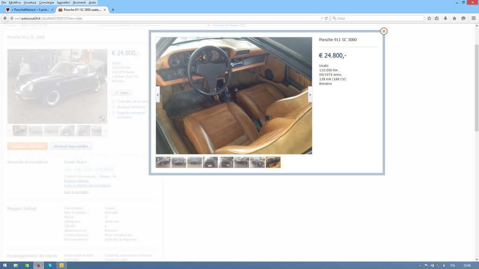
Task: Open the Cronologia menu
Action: [x=46, y=2]
